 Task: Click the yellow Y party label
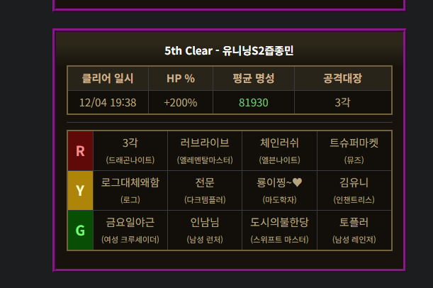pos(80,190)
